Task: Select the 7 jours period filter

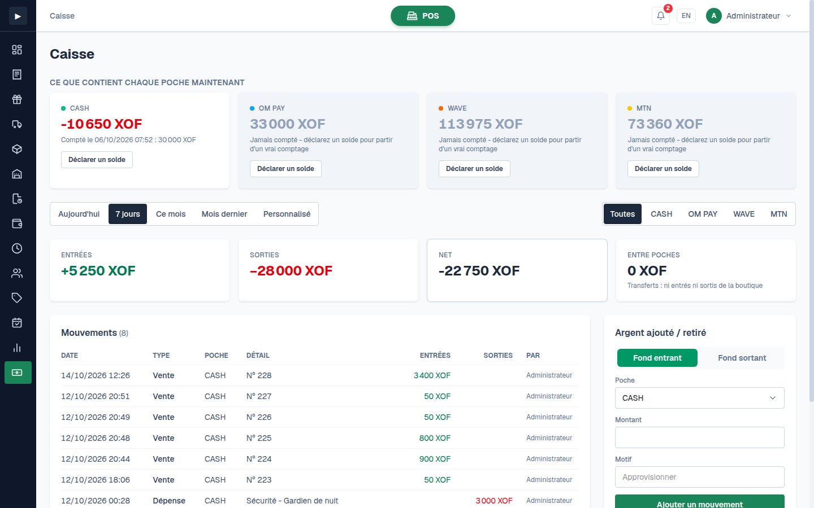Action: click(128, 214)
